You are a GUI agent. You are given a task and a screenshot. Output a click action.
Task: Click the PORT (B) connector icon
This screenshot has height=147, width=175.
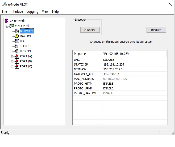click(x=17, y=61)
